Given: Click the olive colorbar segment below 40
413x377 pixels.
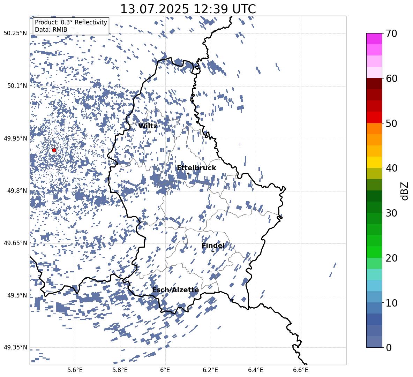Looking at the screenshot, I should [374, 173].
